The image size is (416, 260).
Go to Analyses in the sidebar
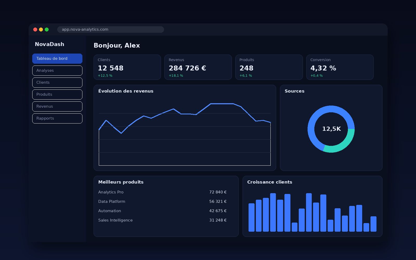pyautogui.click(x=57, y=70)
